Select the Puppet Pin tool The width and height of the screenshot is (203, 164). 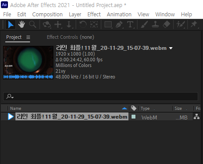tap(194, 24)
